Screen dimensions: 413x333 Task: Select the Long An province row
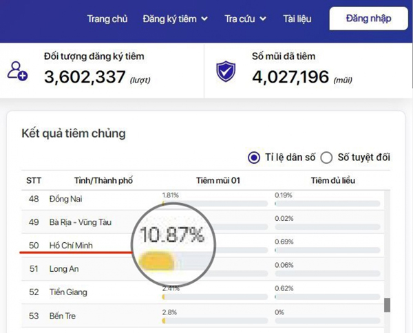63,269
